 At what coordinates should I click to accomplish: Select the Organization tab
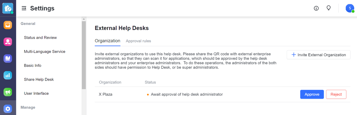tap(107, 41)
